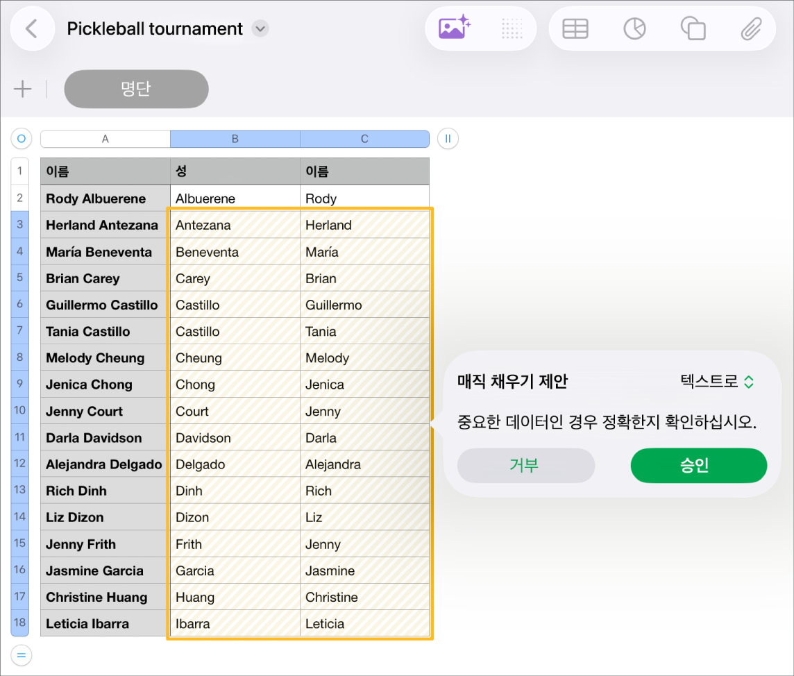
Task: Select the Court cell
Action: [x=235, y=411]
